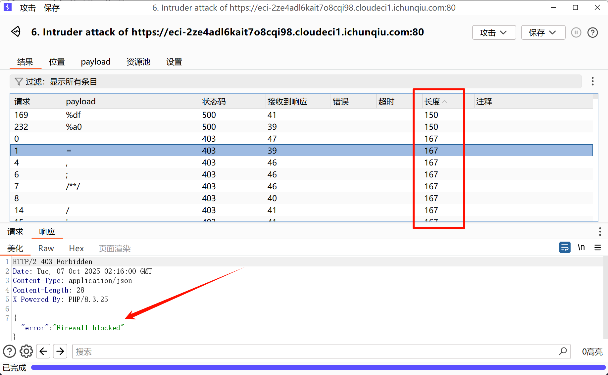The width and height of the screenshot is (608, 375).
Task: Expand the 攻击 dropdown button
Action: [x=494, y=32]
